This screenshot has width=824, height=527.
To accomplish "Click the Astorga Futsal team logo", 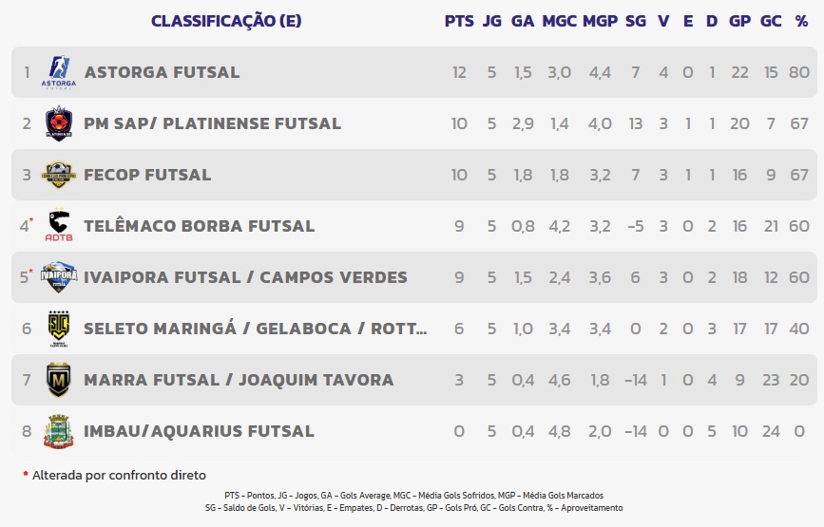I will 59,72.
